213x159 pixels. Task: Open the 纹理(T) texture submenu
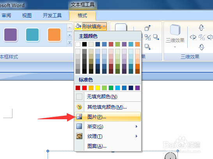108,136
